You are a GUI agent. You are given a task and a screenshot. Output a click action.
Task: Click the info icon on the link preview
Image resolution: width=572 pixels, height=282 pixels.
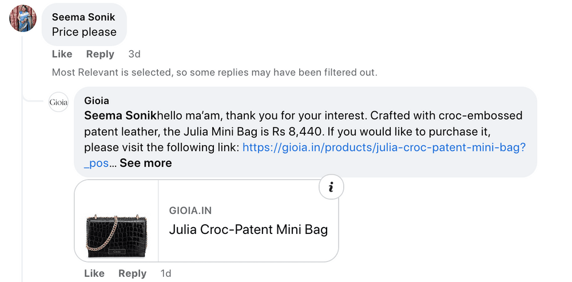point(331,186)
